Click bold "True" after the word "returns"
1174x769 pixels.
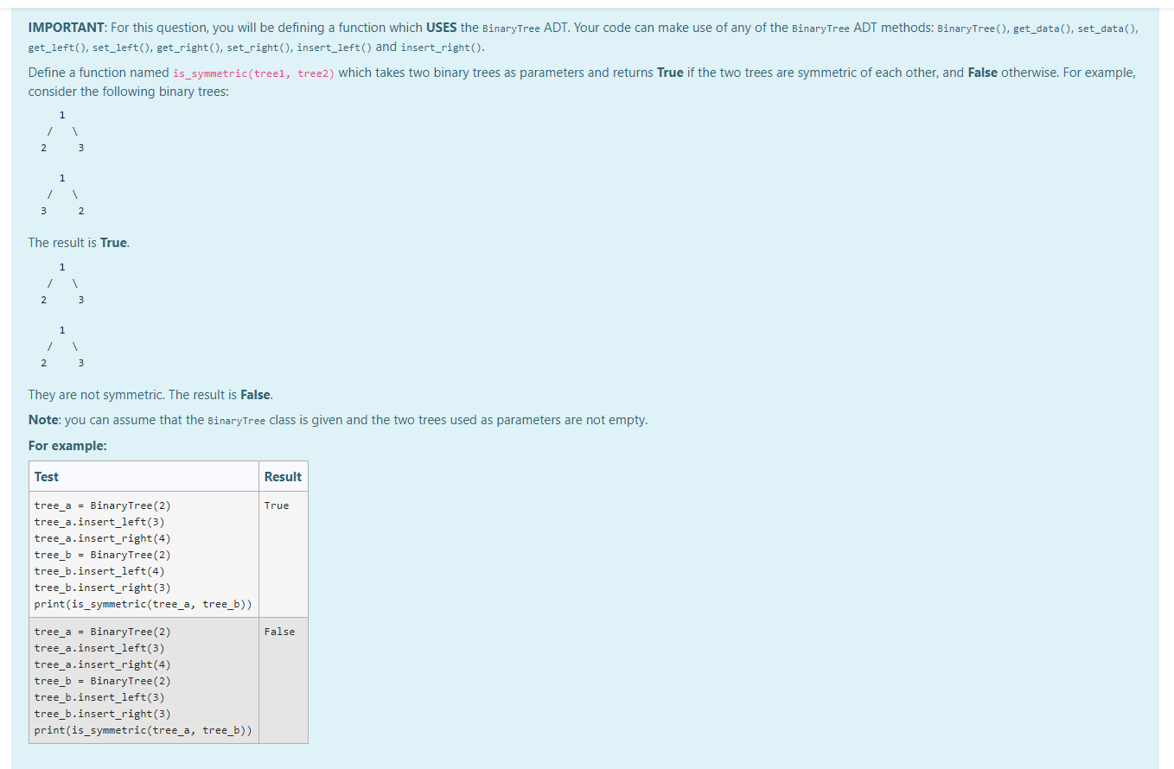[x=670, y=73]
